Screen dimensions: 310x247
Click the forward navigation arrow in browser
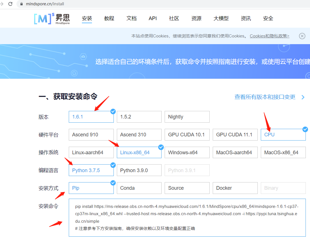pos(2,4)
